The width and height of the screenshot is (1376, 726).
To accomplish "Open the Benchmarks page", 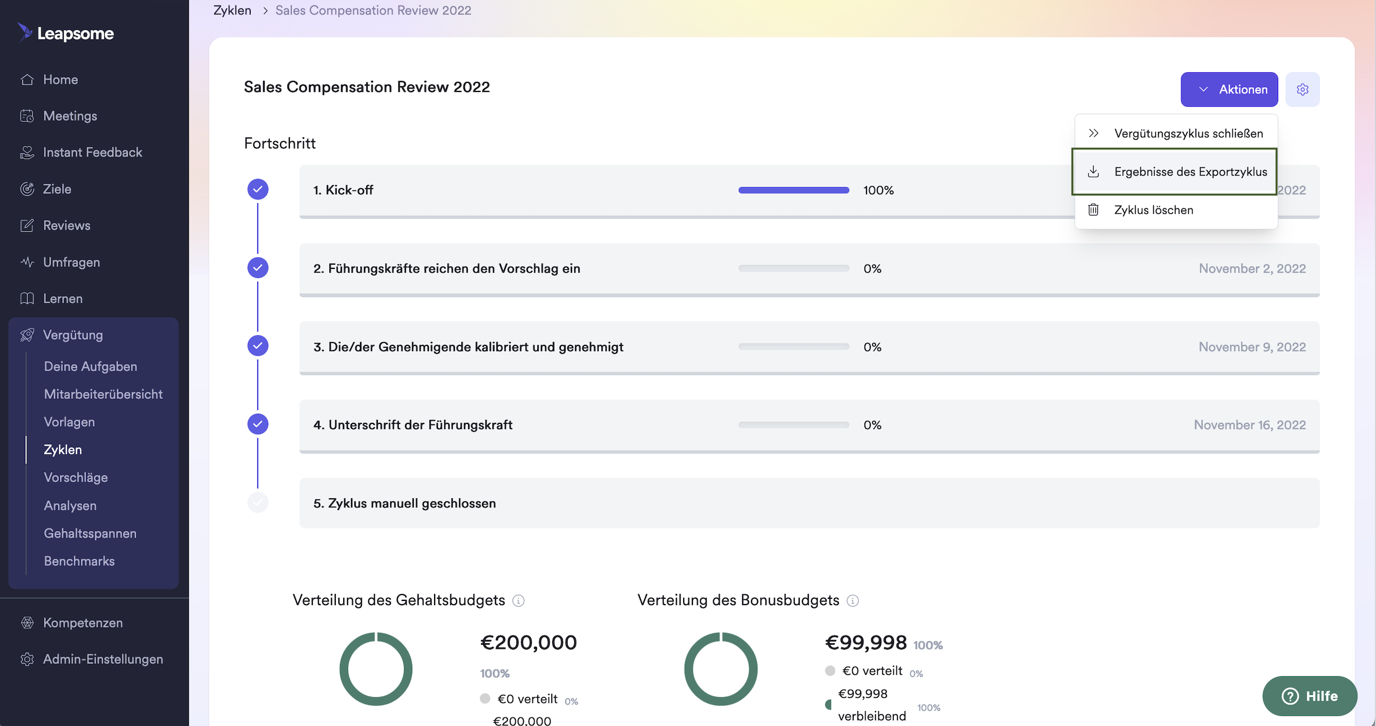I will click(x=79, y=561).
